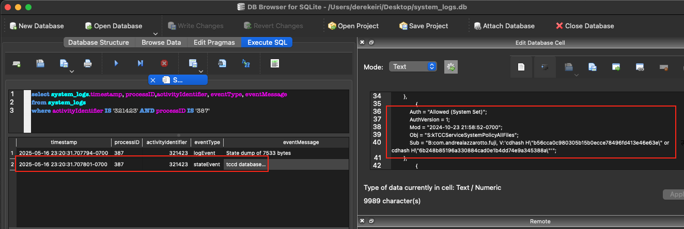Screen dimensions: 684x229
Task: Select the tccd database eventMessage cell
Action: click(x=246, y=165)
